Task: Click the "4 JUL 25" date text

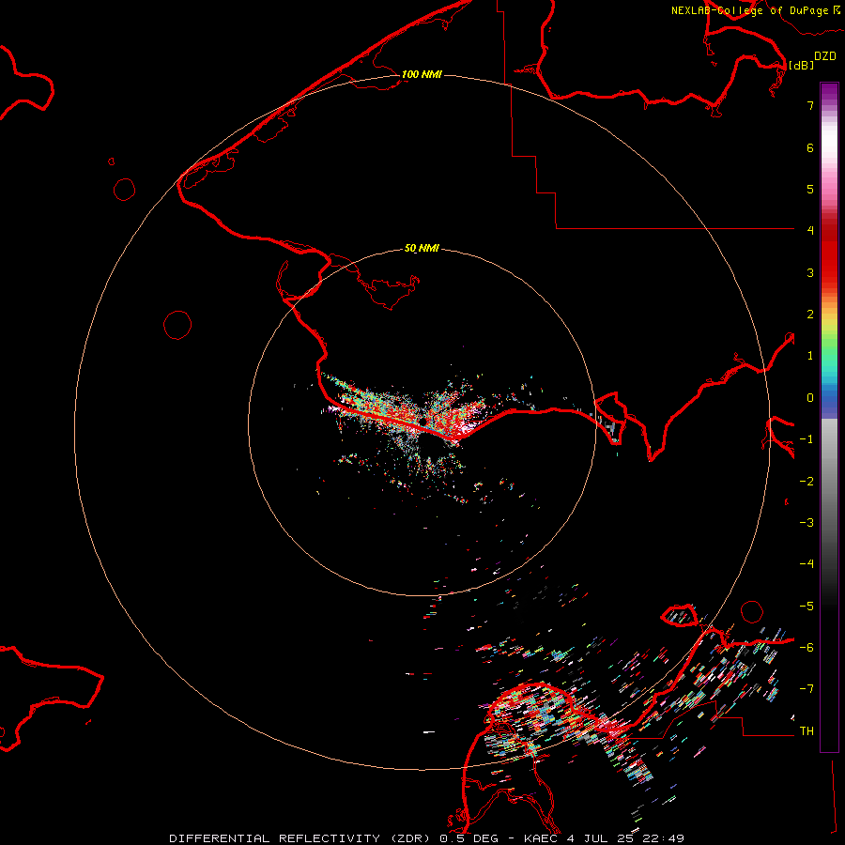Action: (x=599, y=838)
